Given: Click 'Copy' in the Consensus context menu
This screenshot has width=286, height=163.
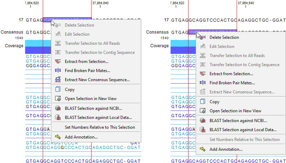Looking at the screenshot, I should [x=214, y=102].
